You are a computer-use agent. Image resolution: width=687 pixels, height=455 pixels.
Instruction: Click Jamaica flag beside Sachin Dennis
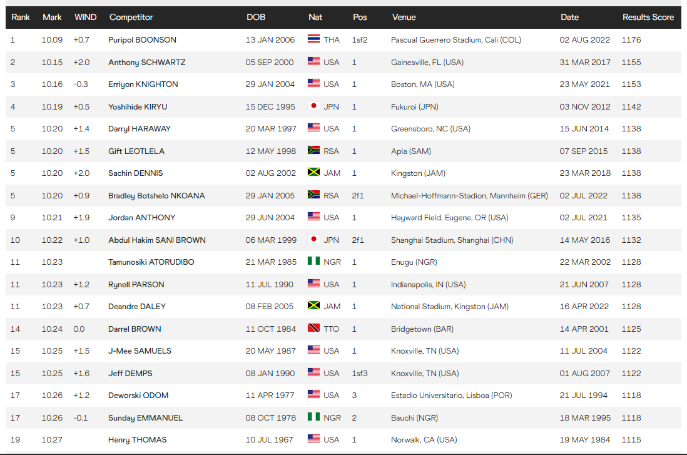(313, 173)
